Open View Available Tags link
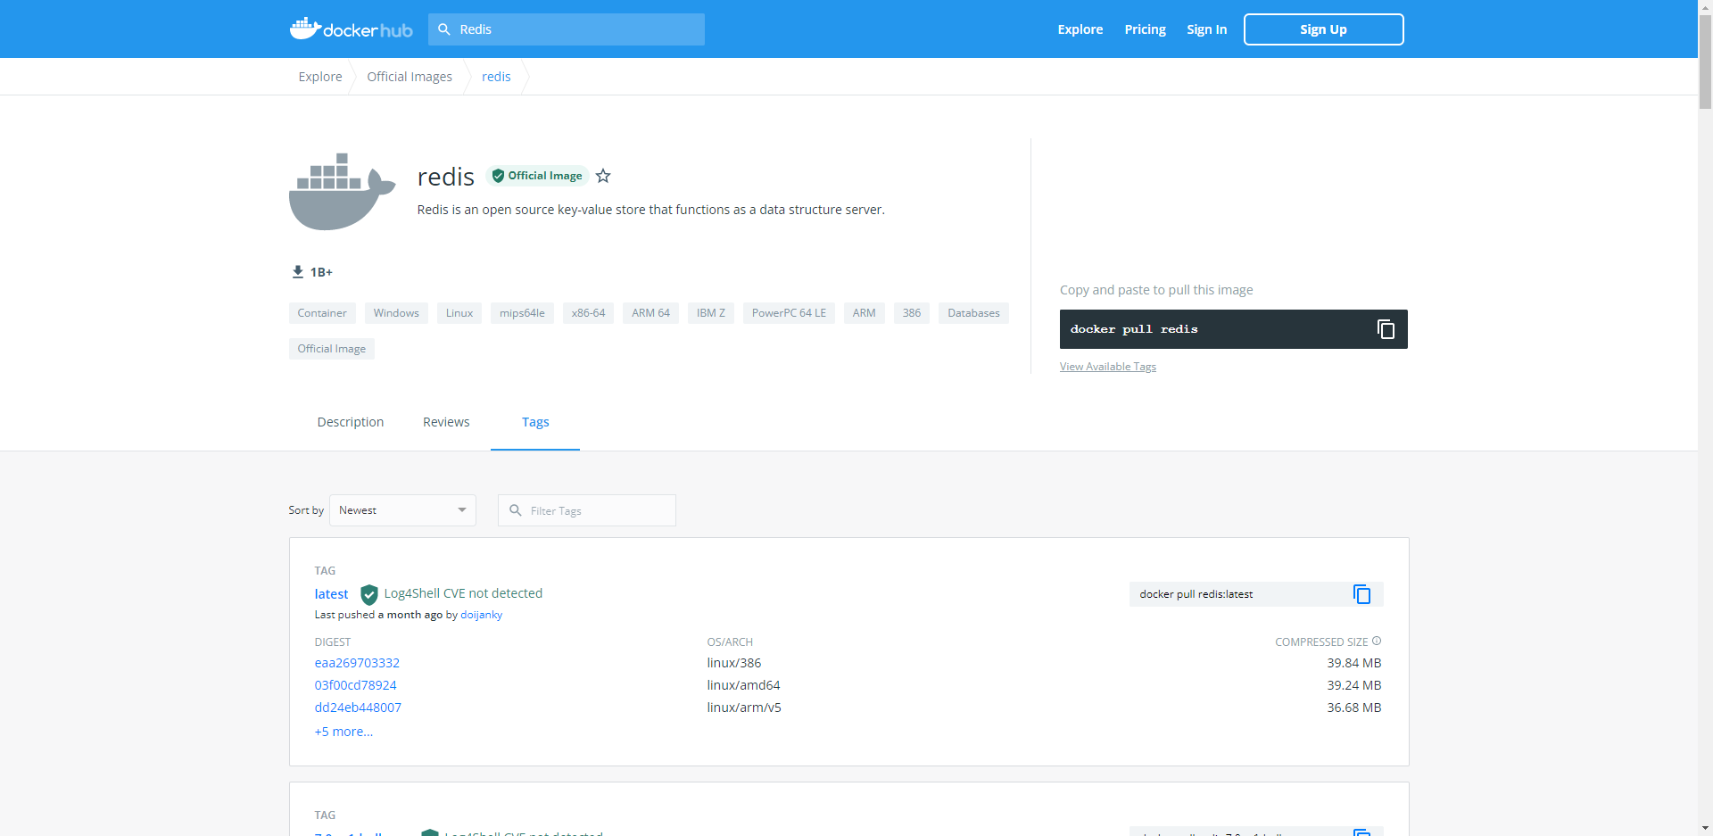 pyautogui.click(x=1107, y=366)
